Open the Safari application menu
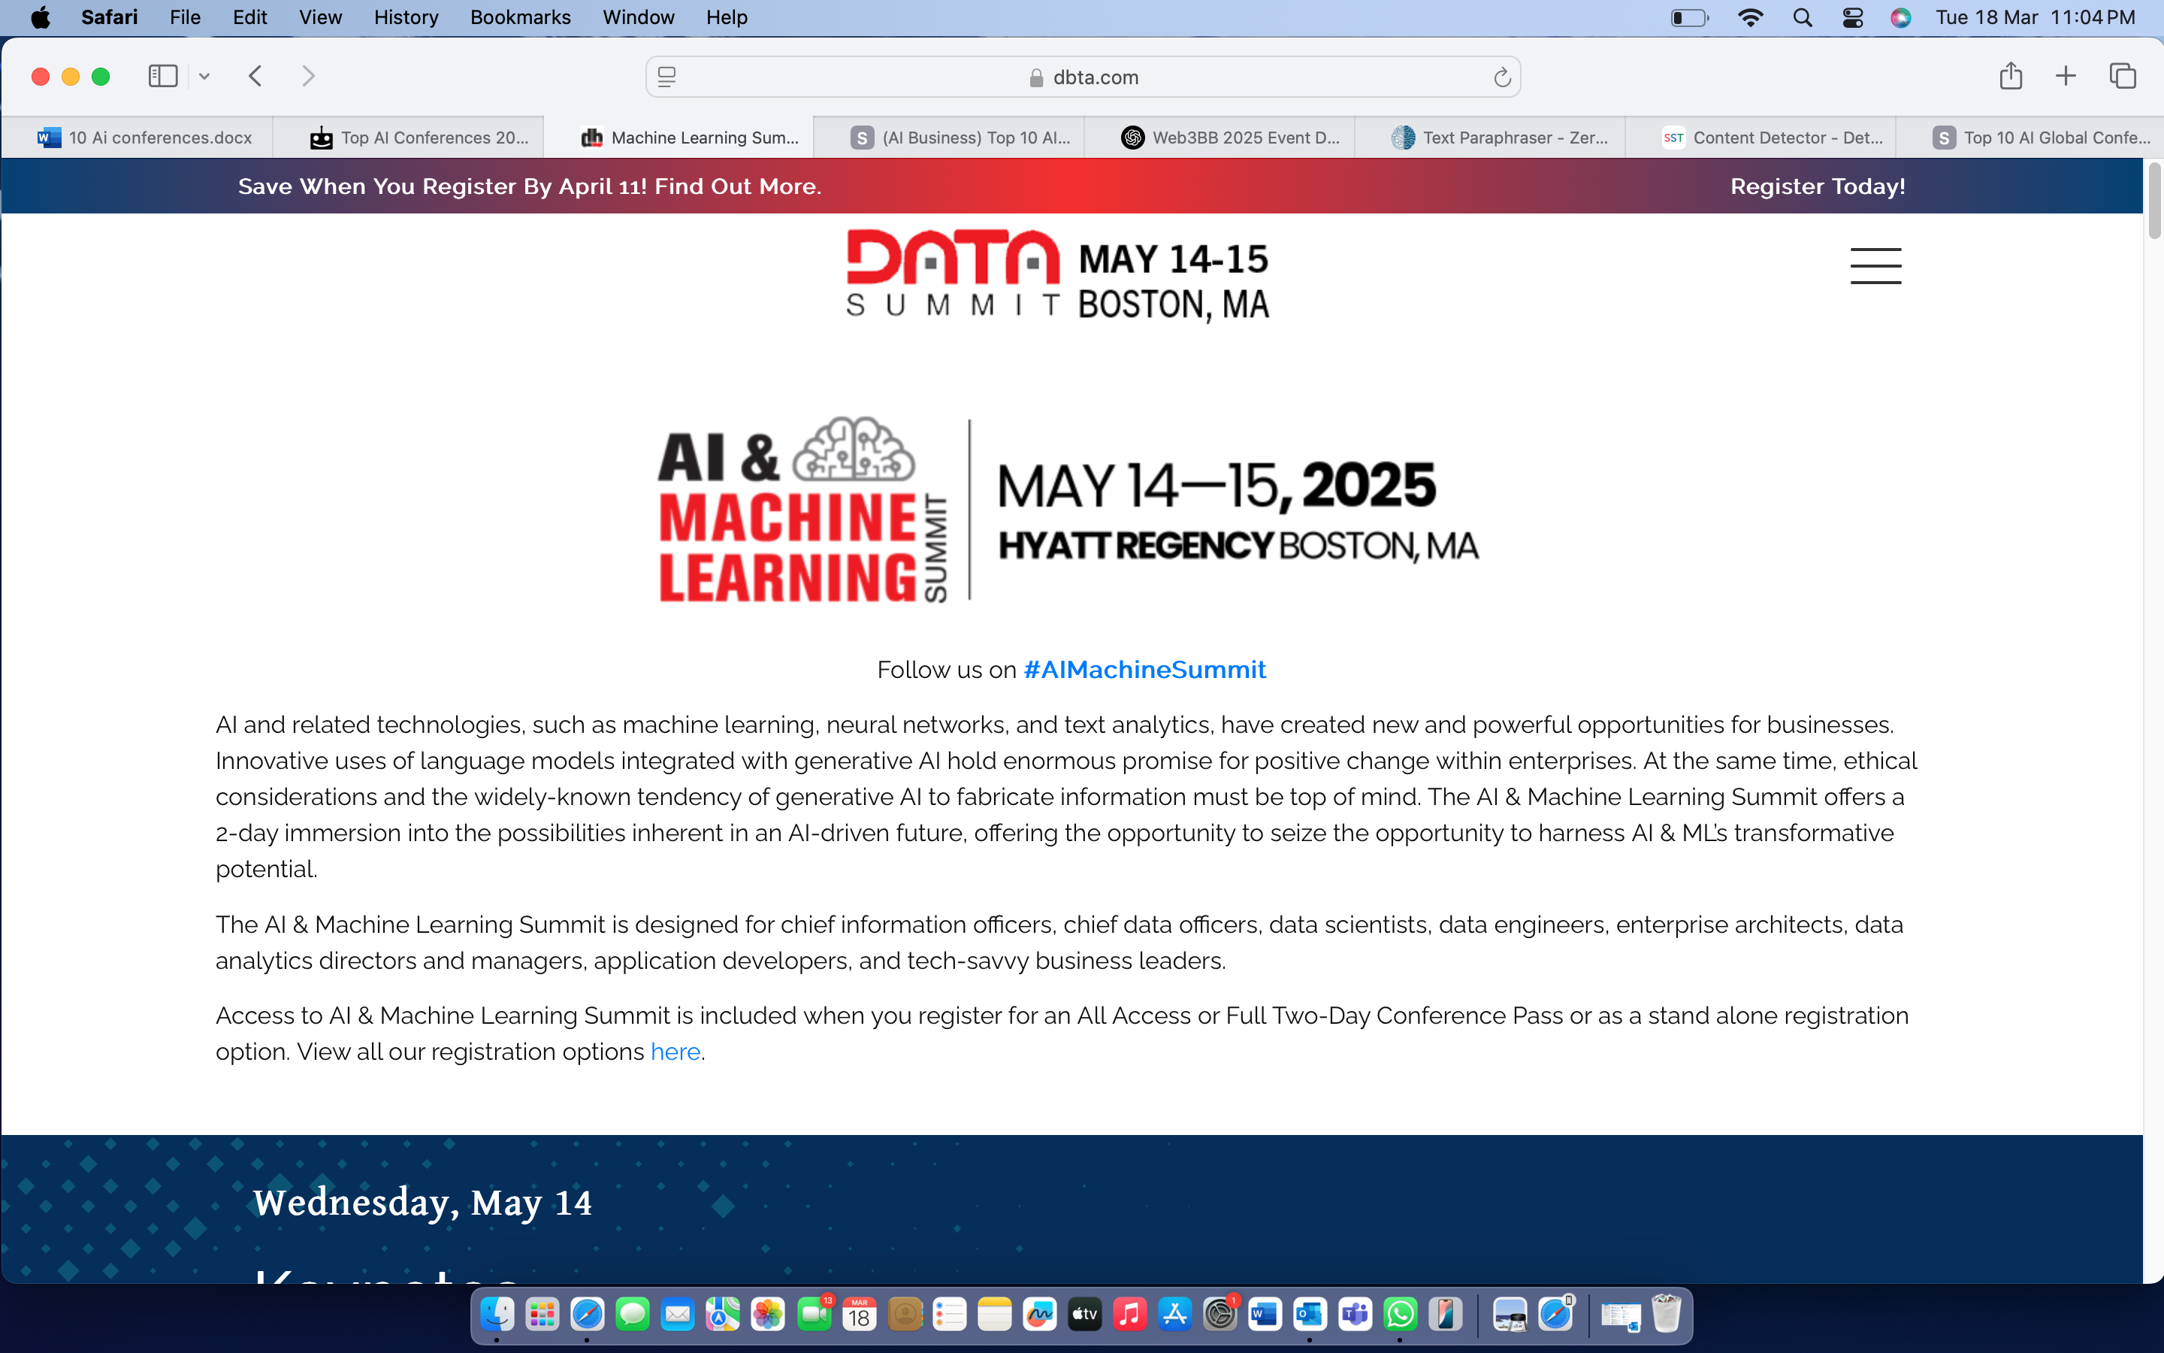Screen dimensions: 2164x1353 109,17
